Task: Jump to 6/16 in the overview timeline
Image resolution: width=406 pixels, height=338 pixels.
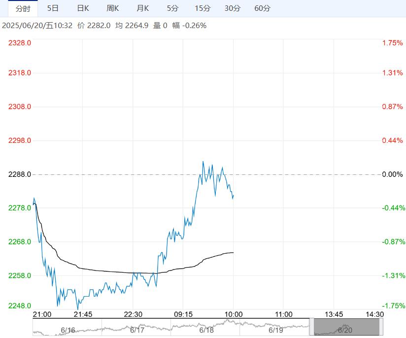Action: (x=68, y=330)
